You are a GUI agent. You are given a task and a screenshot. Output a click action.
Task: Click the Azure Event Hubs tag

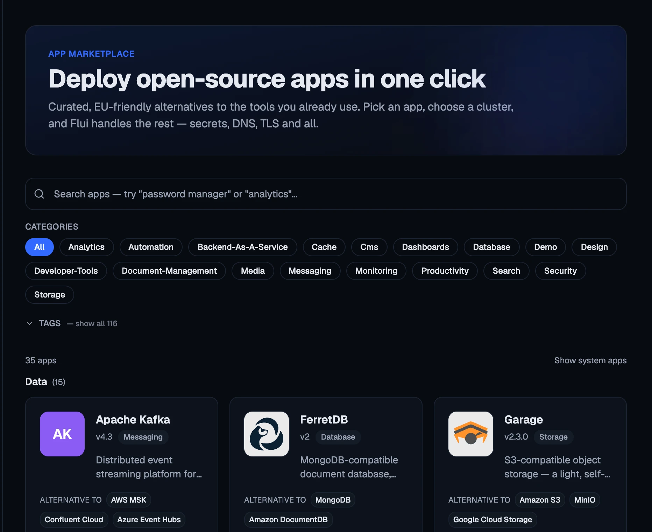coord(149,519)
